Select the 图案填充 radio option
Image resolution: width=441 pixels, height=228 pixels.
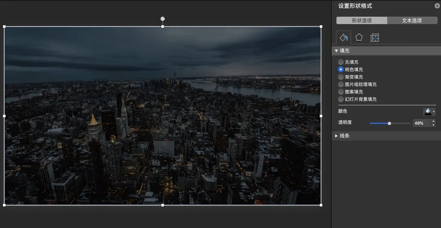(341, 92)
